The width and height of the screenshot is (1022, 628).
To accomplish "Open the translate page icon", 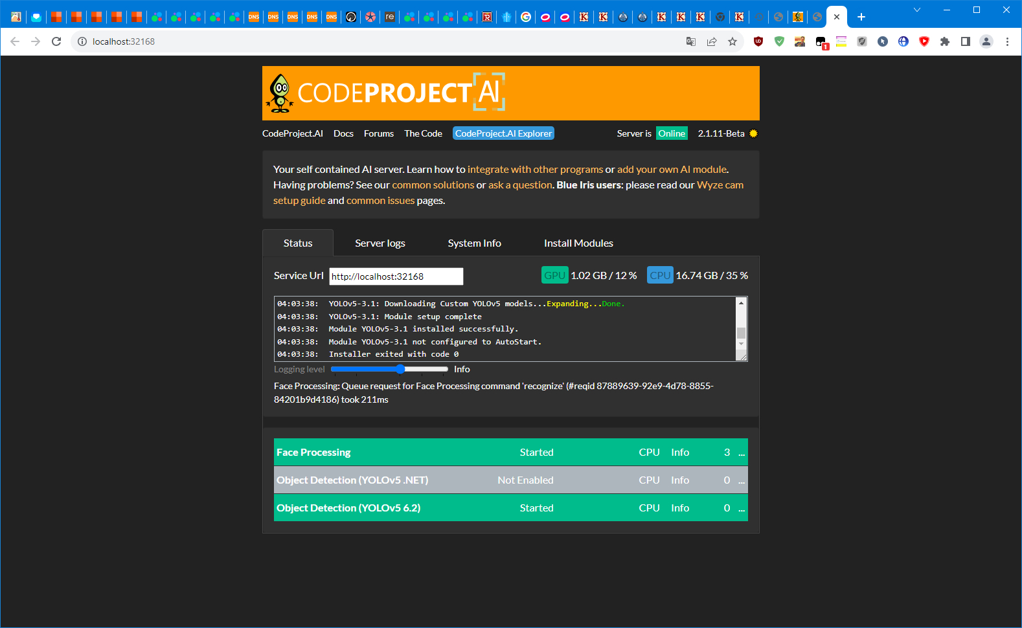I will tap(691, 41).
